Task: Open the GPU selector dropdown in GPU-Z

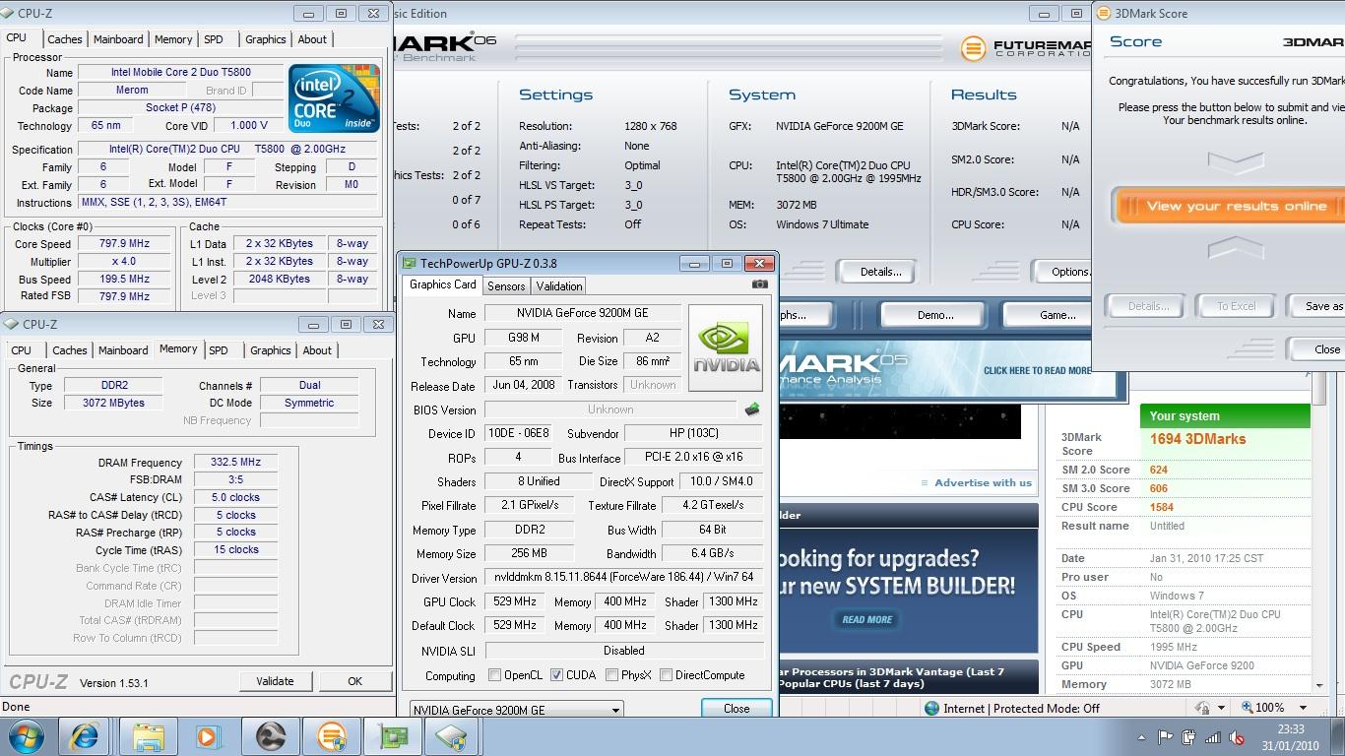Action: pos(516,710)
